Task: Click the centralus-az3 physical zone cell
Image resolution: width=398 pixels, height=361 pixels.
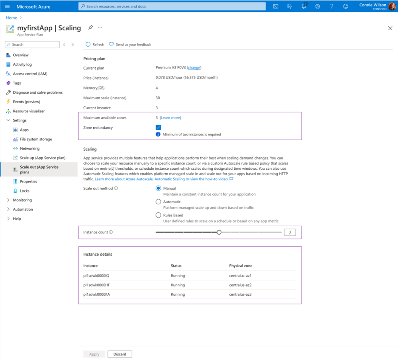Action: click(x=240, y=294)
